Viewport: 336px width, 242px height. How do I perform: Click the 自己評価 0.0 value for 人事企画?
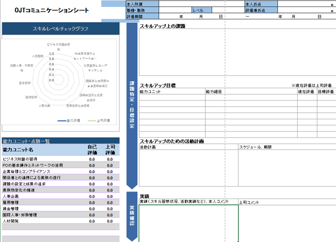(x=92, y=196)
